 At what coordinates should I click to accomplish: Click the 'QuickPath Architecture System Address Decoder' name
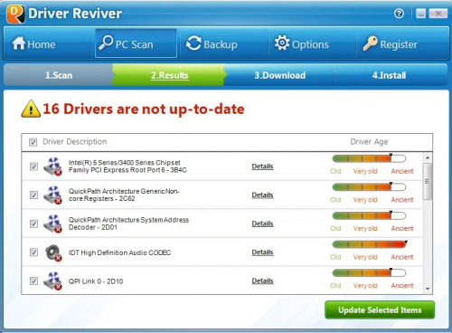tap(128, 224)
